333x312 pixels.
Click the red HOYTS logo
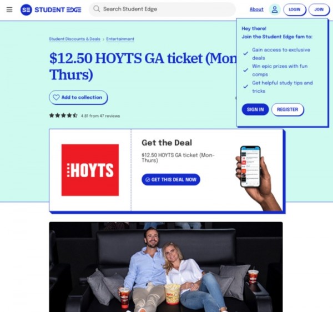(x=90, y=170)
